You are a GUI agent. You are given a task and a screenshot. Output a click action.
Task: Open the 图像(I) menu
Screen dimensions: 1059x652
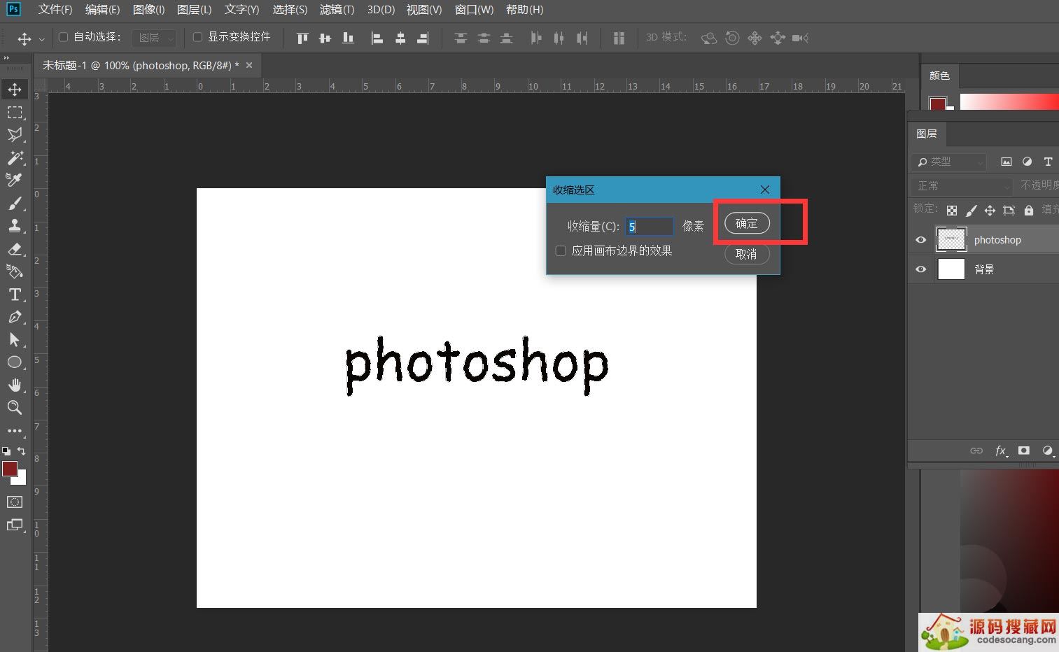[148, 10]
